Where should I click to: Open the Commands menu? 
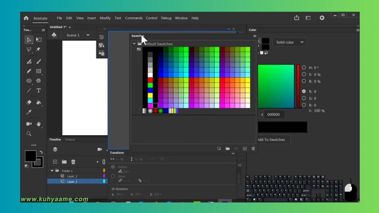(134, 18)
